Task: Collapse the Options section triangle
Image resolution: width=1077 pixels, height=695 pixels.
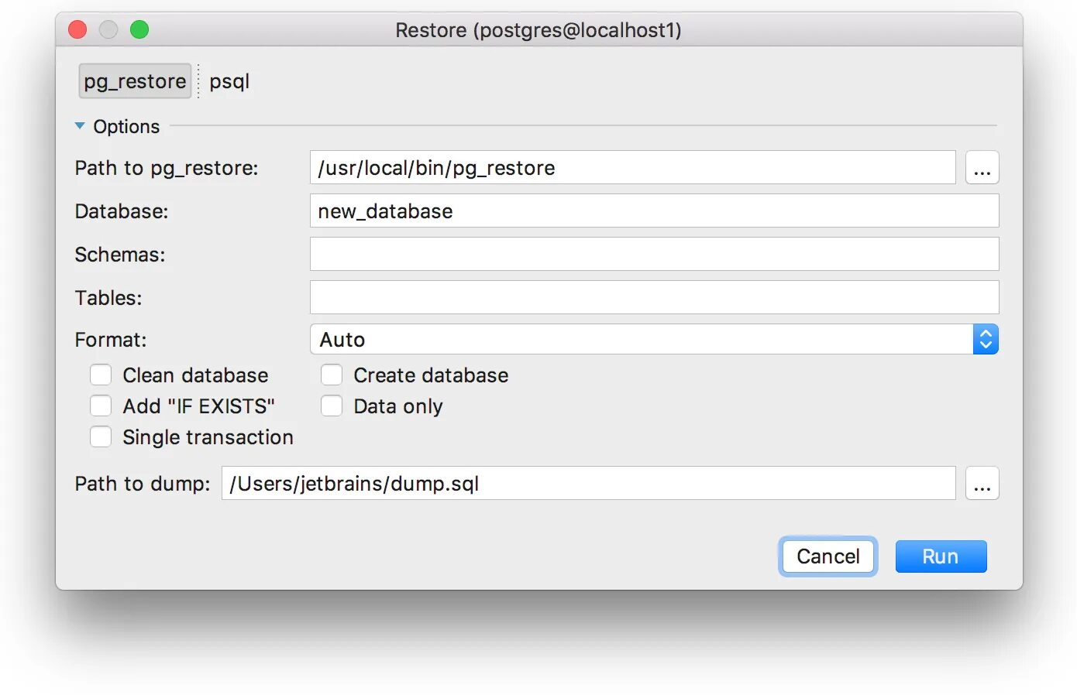Action: click(x=80, y=126)
